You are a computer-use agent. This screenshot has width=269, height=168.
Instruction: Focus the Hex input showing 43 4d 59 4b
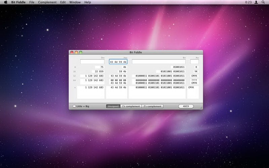point(118,62)
